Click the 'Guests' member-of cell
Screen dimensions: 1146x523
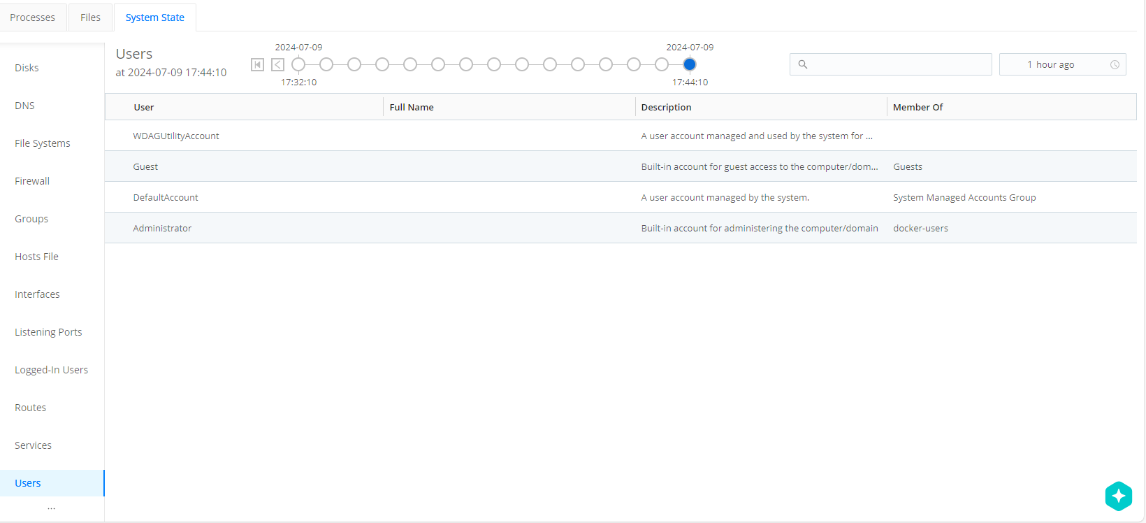point(908,166)
